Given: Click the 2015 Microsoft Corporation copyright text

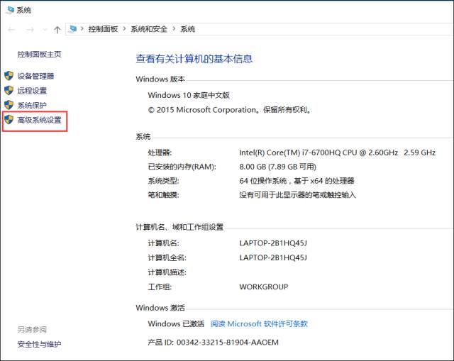Looking at the screenshot, I should tap(230, 110).
